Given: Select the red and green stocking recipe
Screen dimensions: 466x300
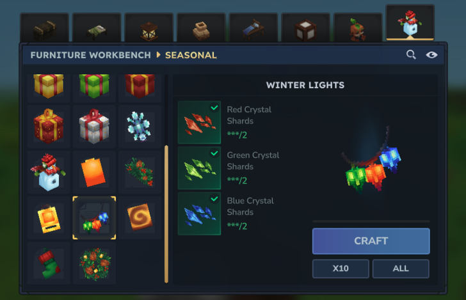Looking at the screenshot, I should (49, 264).
